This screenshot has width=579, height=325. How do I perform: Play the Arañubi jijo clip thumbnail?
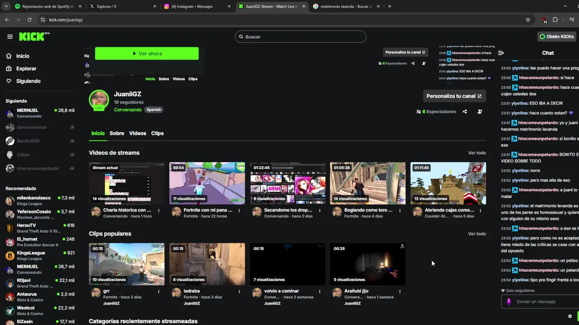[368, 264]
